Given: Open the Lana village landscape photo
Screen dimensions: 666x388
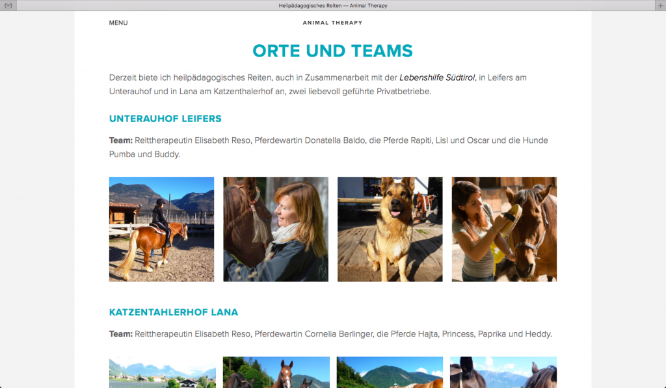Looking at the screenshot, I should (162, 372).
